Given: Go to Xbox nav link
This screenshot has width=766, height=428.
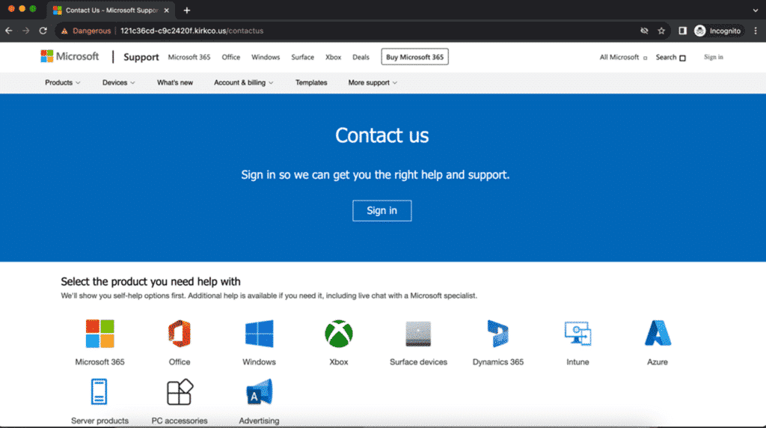Looking at the screenshot, I should pos(333,57).
